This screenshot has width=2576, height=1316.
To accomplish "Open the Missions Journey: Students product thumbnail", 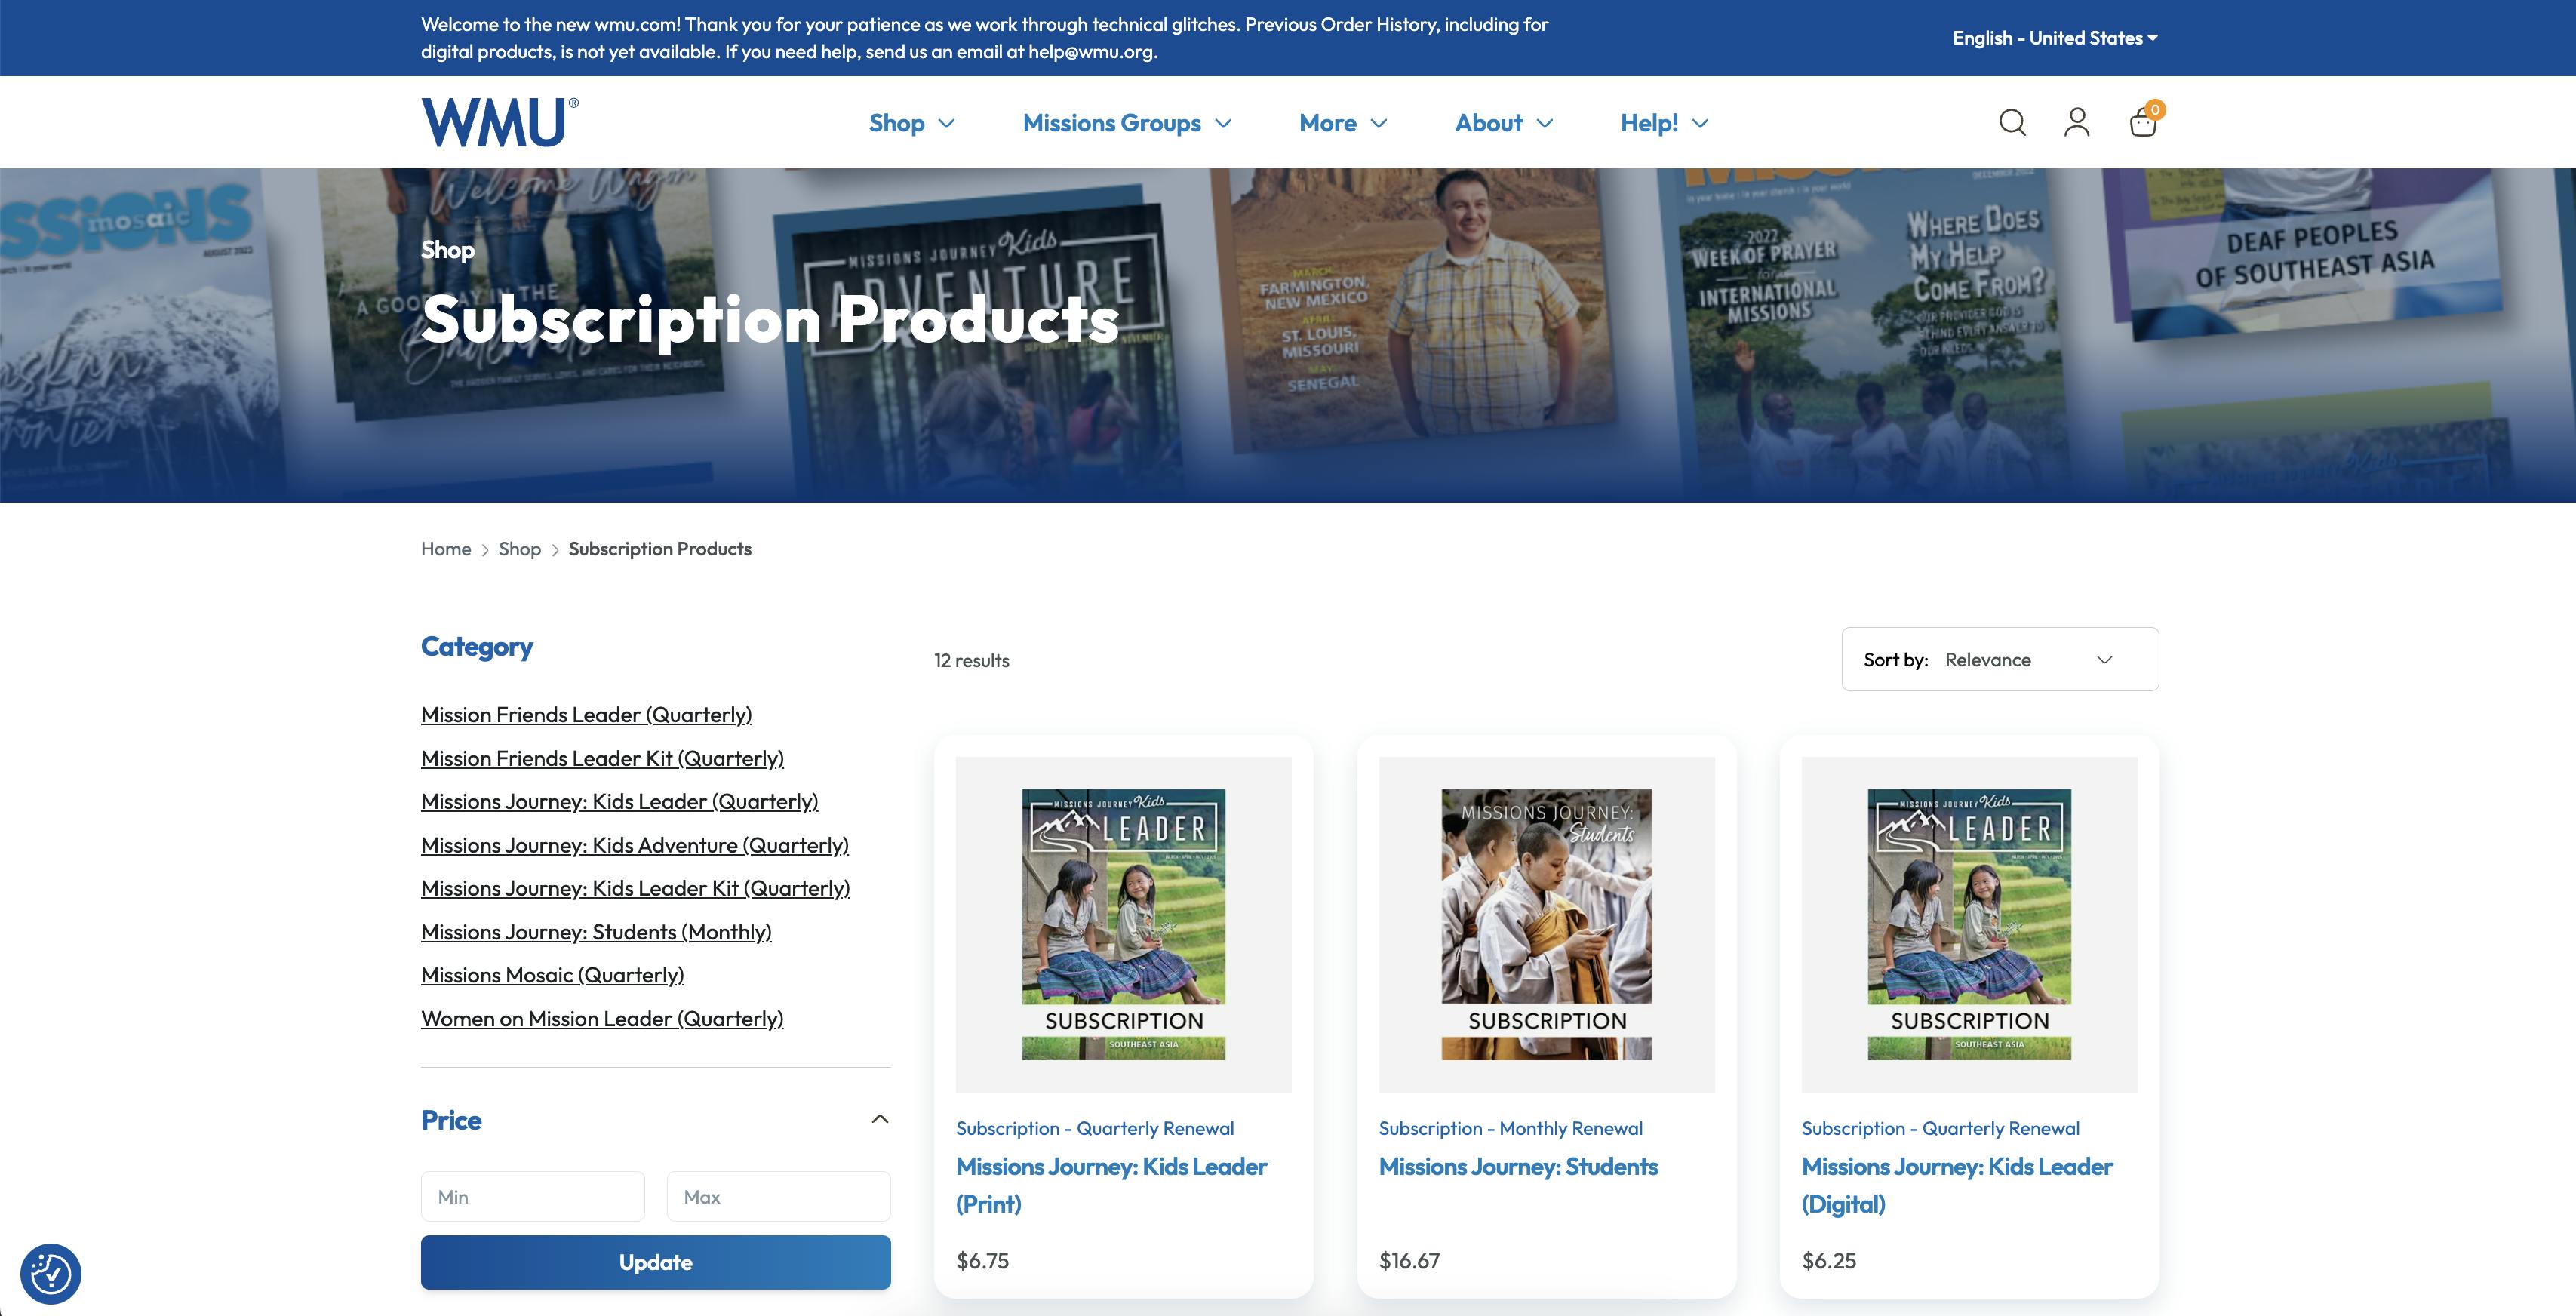I will pyautogui.click(x=1546, y=924).
